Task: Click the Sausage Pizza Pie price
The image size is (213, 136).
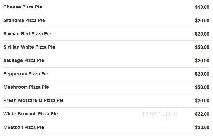Action: pyautogui.click(x=202, y=61)
